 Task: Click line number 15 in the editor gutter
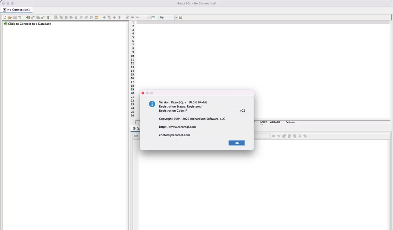(x=132, y=74)
